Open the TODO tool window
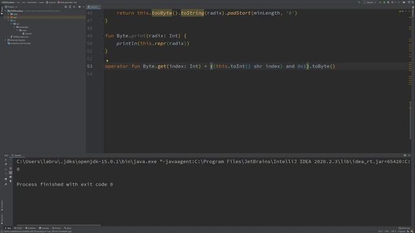This screenshot has width=415, height=233. click(x=19, y=228)
